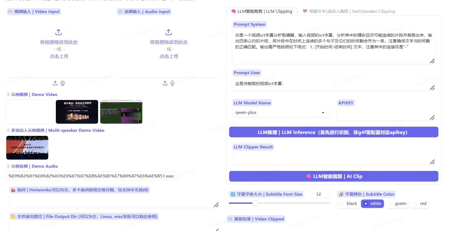Click resize handle of the APIKEY field
This screenshot has width=449, height=231.
point(432,118)
